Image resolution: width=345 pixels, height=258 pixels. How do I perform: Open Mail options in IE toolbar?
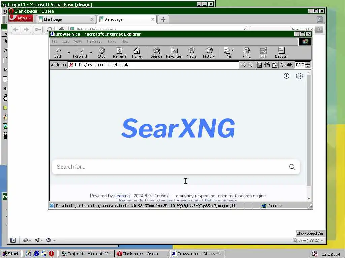click(x=228, y=53)
